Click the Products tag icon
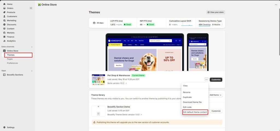280x131 pixels. pos(4,12)
